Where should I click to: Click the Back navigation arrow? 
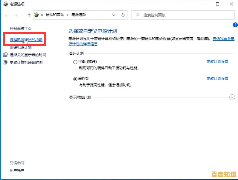pos(7,15)
